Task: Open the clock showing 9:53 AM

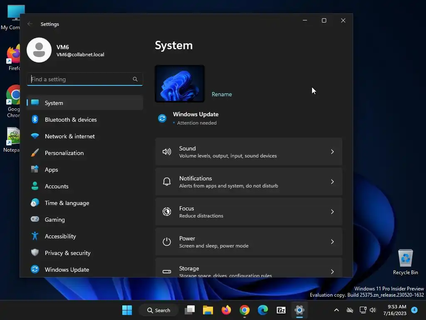Action: (x=394, y=310)
